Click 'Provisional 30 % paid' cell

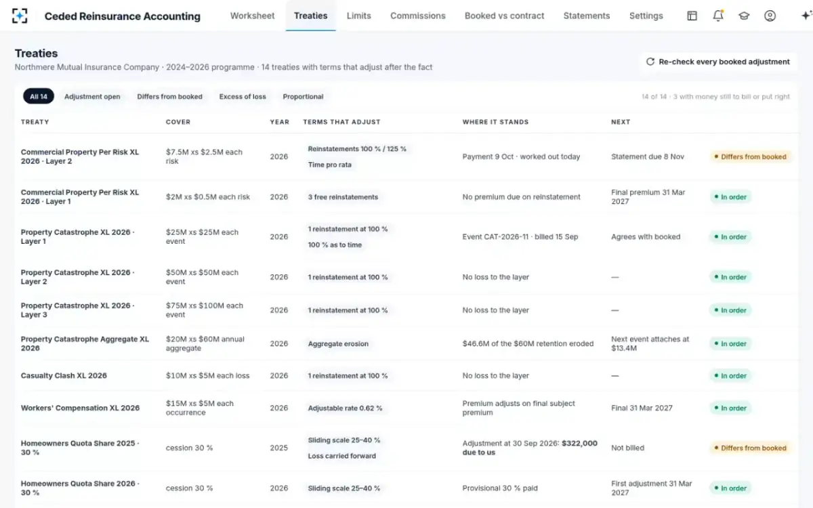(x=500, y=488)
